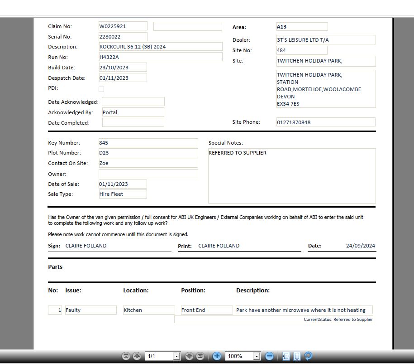Click the Print name CLAIRE FOLLAND
The height and width of the screenshot is (364, 414).
[219, 246]
